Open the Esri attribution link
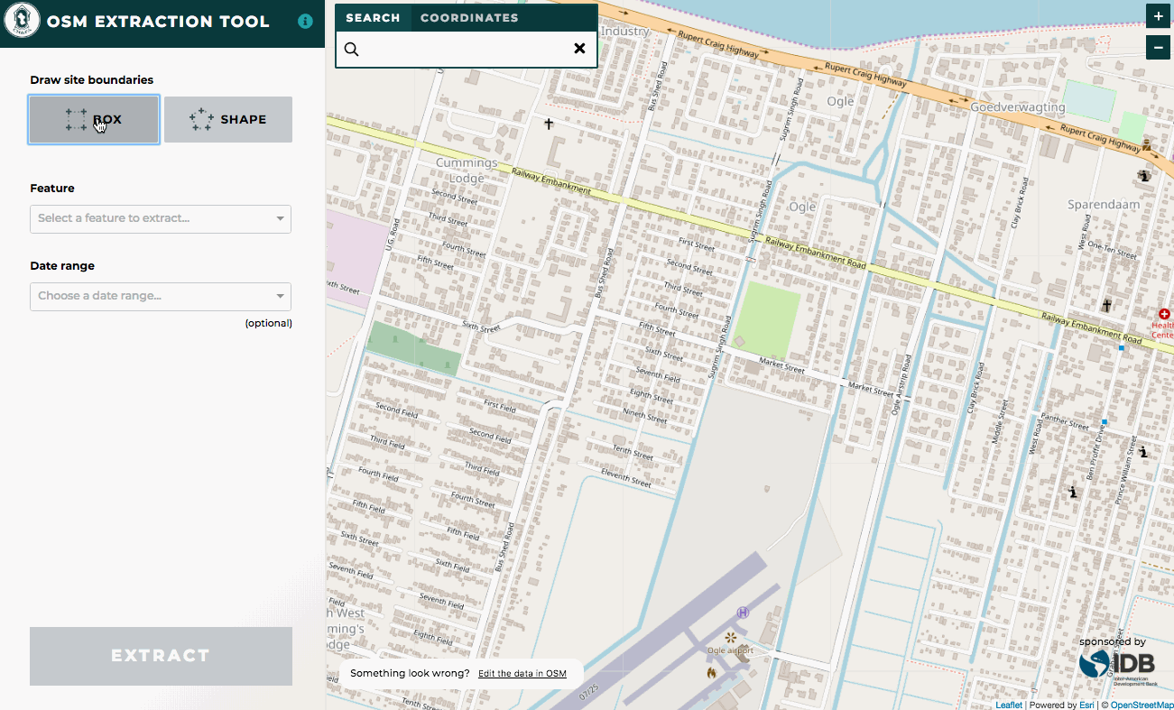This screenshot has width=1174, height=710. click(x=1086, y=705)
